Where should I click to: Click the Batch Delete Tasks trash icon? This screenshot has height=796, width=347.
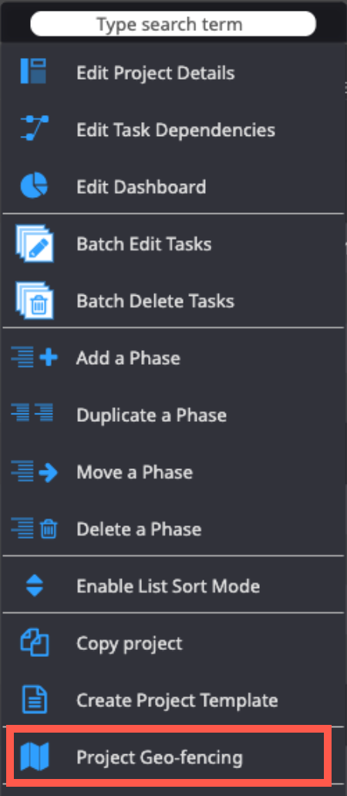click(35, 301)
